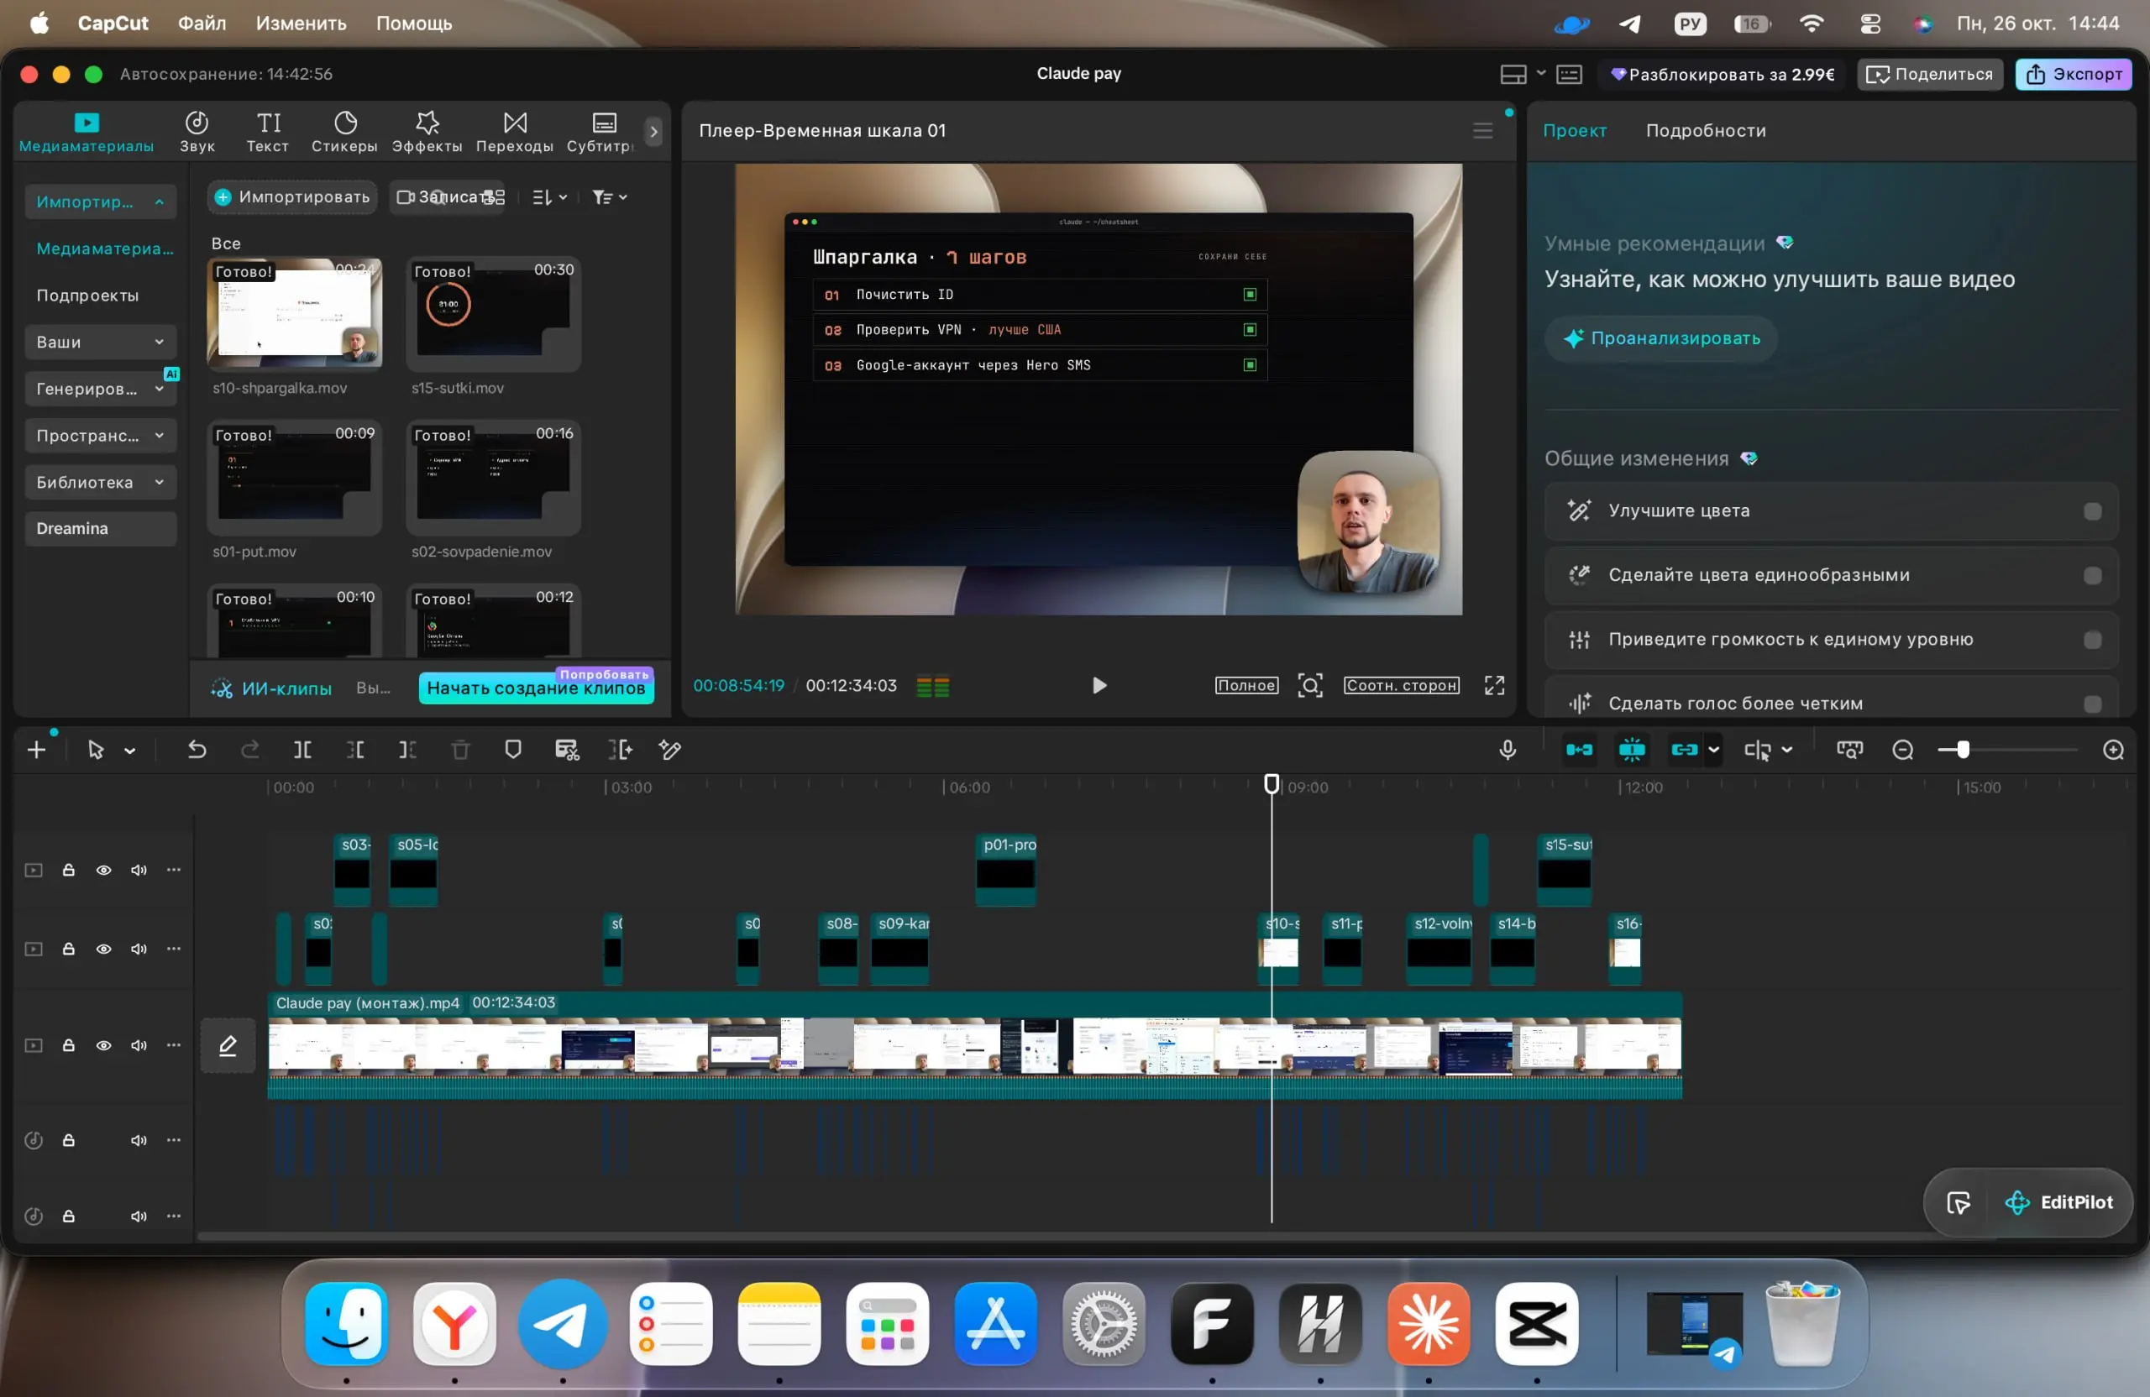Click the Импортировать button
Screen dimensions: 2150x1397
click(291, 196)
